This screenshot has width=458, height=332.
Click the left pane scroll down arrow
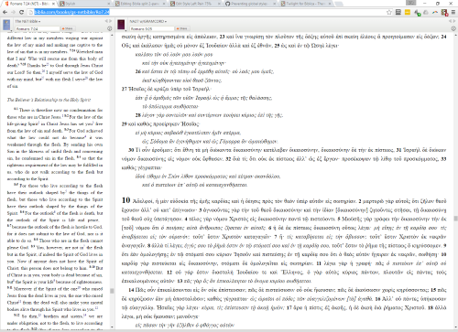[x=112, y=327]
